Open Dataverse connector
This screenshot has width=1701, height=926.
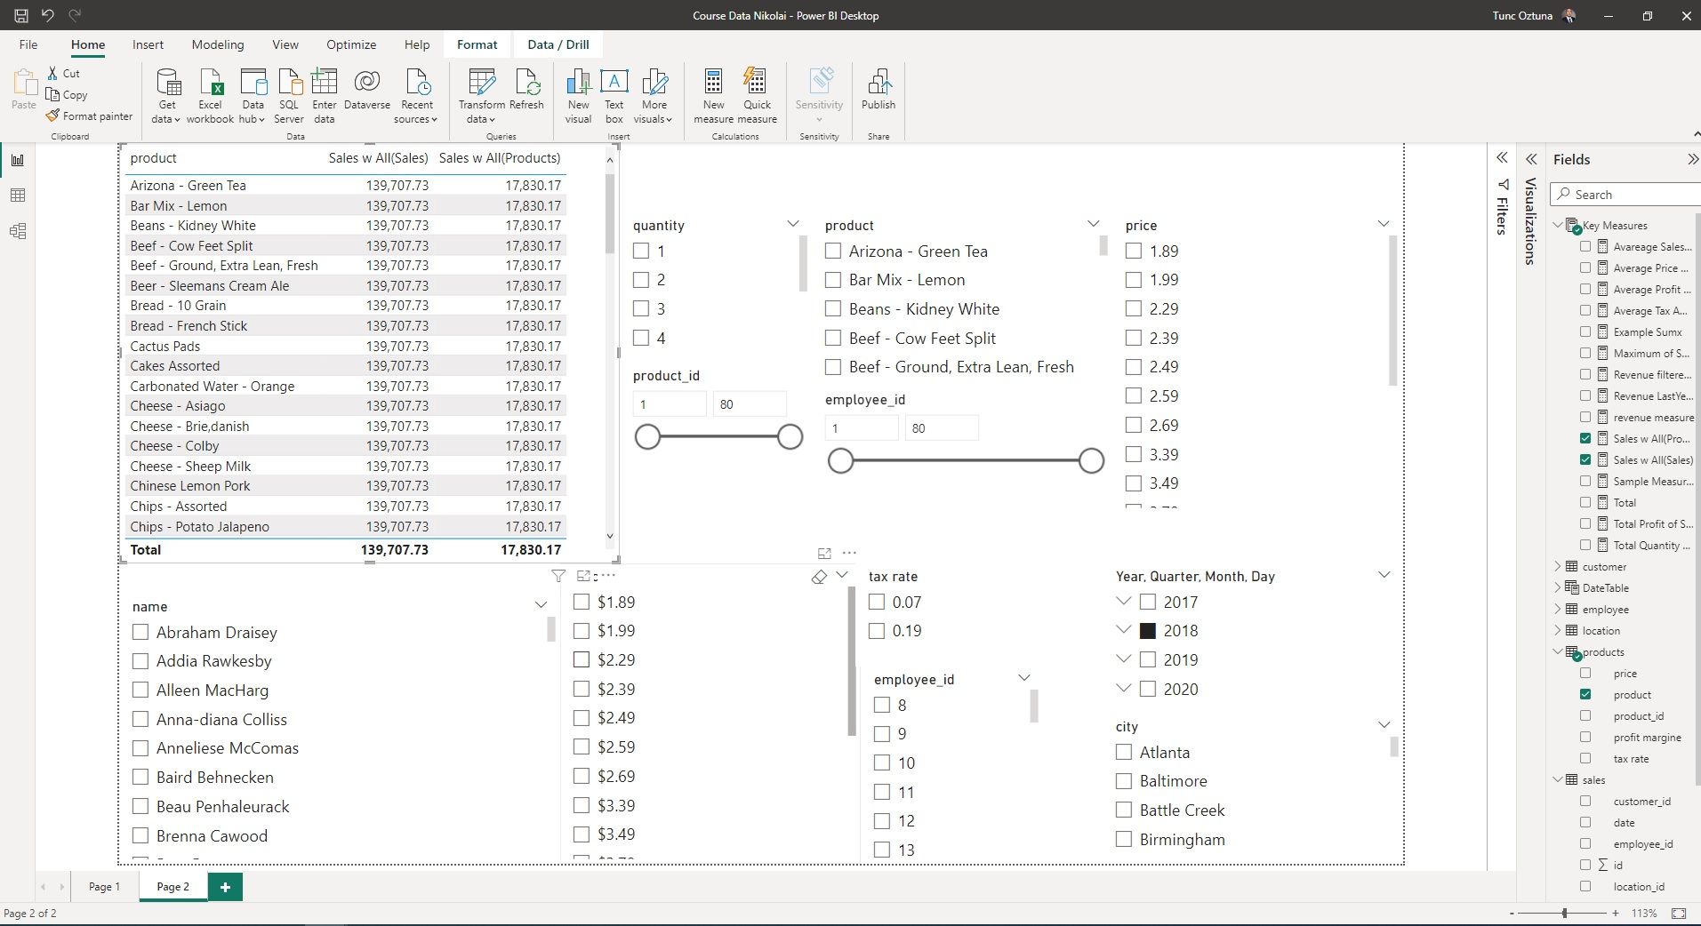[x=367, y=89]
